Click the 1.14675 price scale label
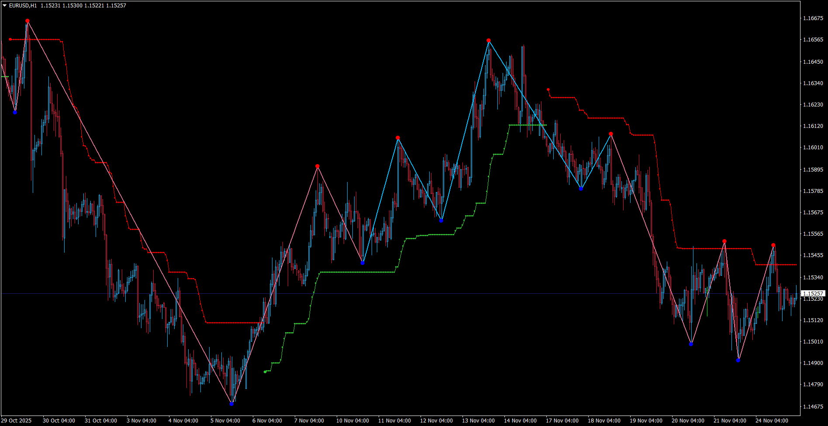The image size is (828, 426). (813, 407)
